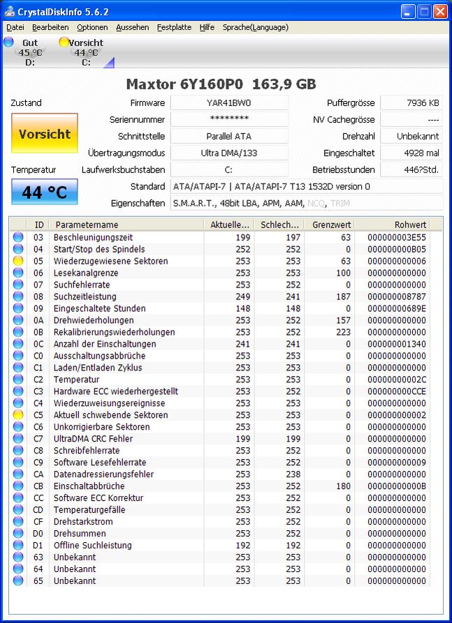Viewport: 452px width, 623px height.
Task: Click the Aktuelle column header
Action: point(228,225)
